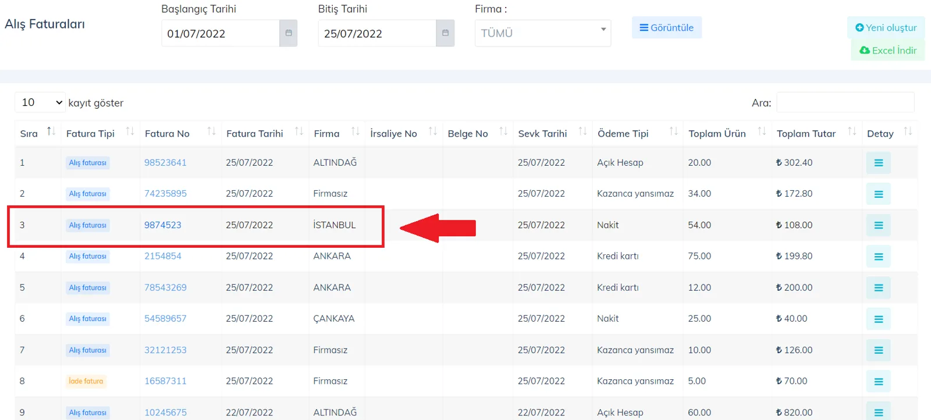Click the Başlangıç Tarihi date field

(221, 33)
